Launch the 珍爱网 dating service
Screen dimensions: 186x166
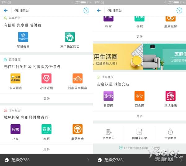tap(108, 96)
